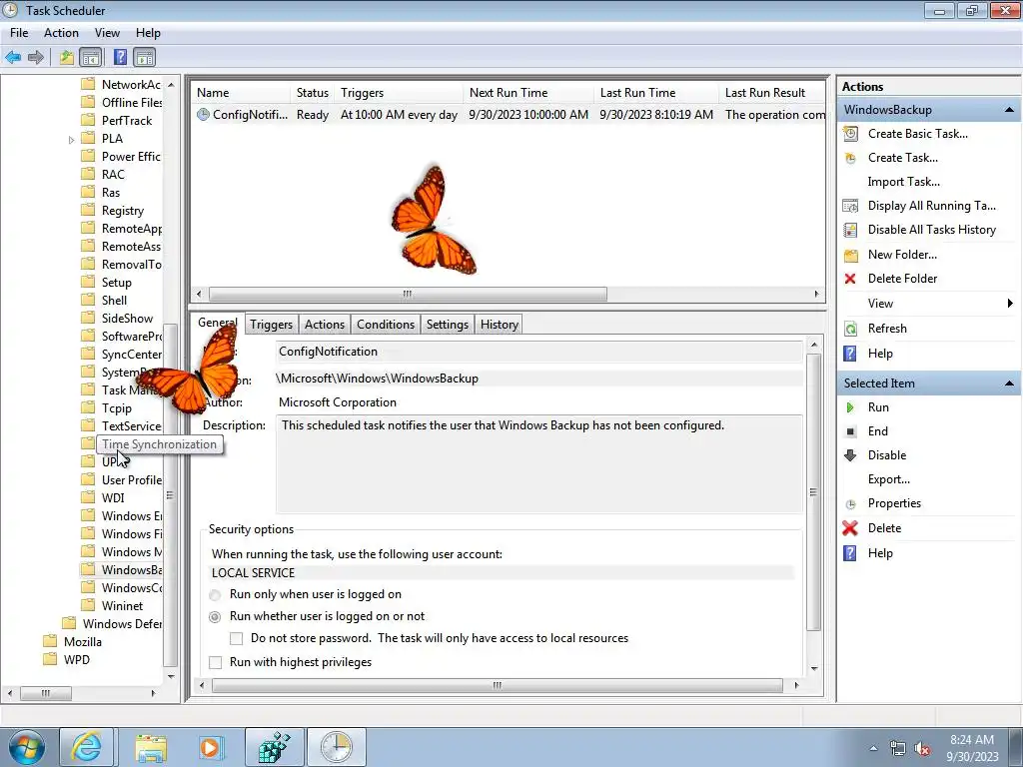Image resolution: width=1023 pixels, height=767 pixels.
Task: Click New Folder action
Action: 902,255
